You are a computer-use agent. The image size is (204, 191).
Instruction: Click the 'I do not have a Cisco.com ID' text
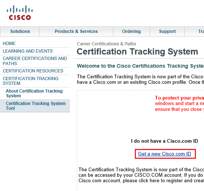[x=164, y=141]
